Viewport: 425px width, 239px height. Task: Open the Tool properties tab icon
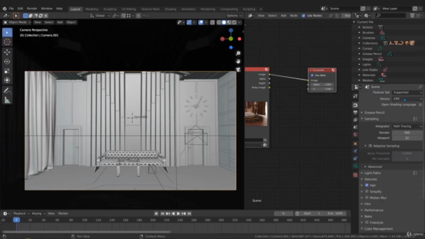click(x=355, y=96)
